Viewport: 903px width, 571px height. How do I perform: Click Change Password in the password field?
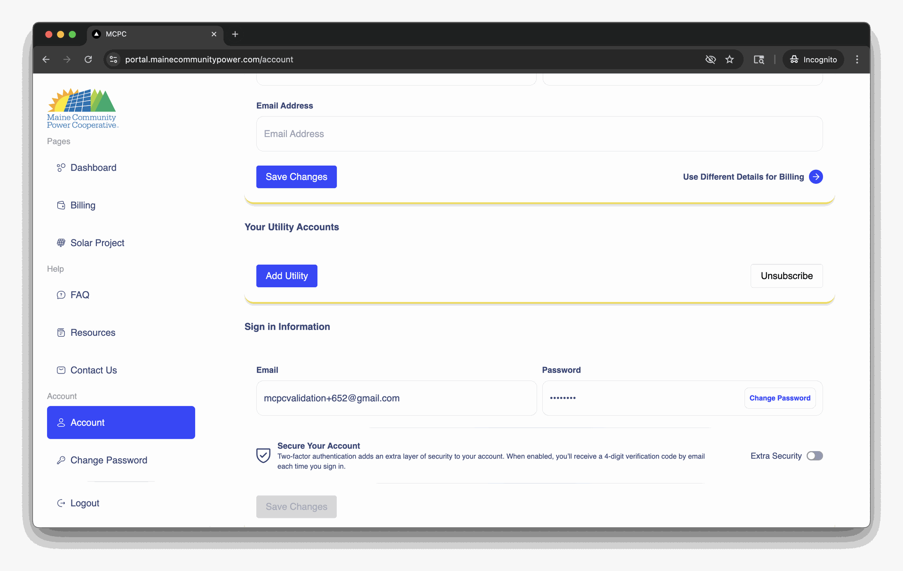pyautogui.click(x=780, y=398)
